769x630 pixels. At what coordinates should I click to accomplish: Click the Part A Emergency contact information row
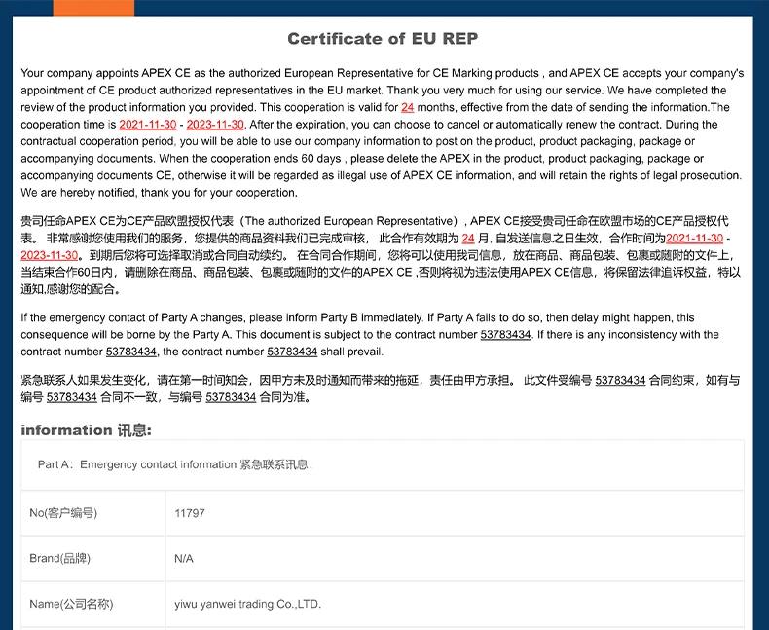pos(383,464)
